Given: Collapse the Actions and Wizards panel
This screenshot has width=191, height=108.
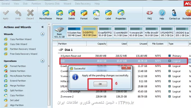Looking at the screenshot, I should (42, 27).
